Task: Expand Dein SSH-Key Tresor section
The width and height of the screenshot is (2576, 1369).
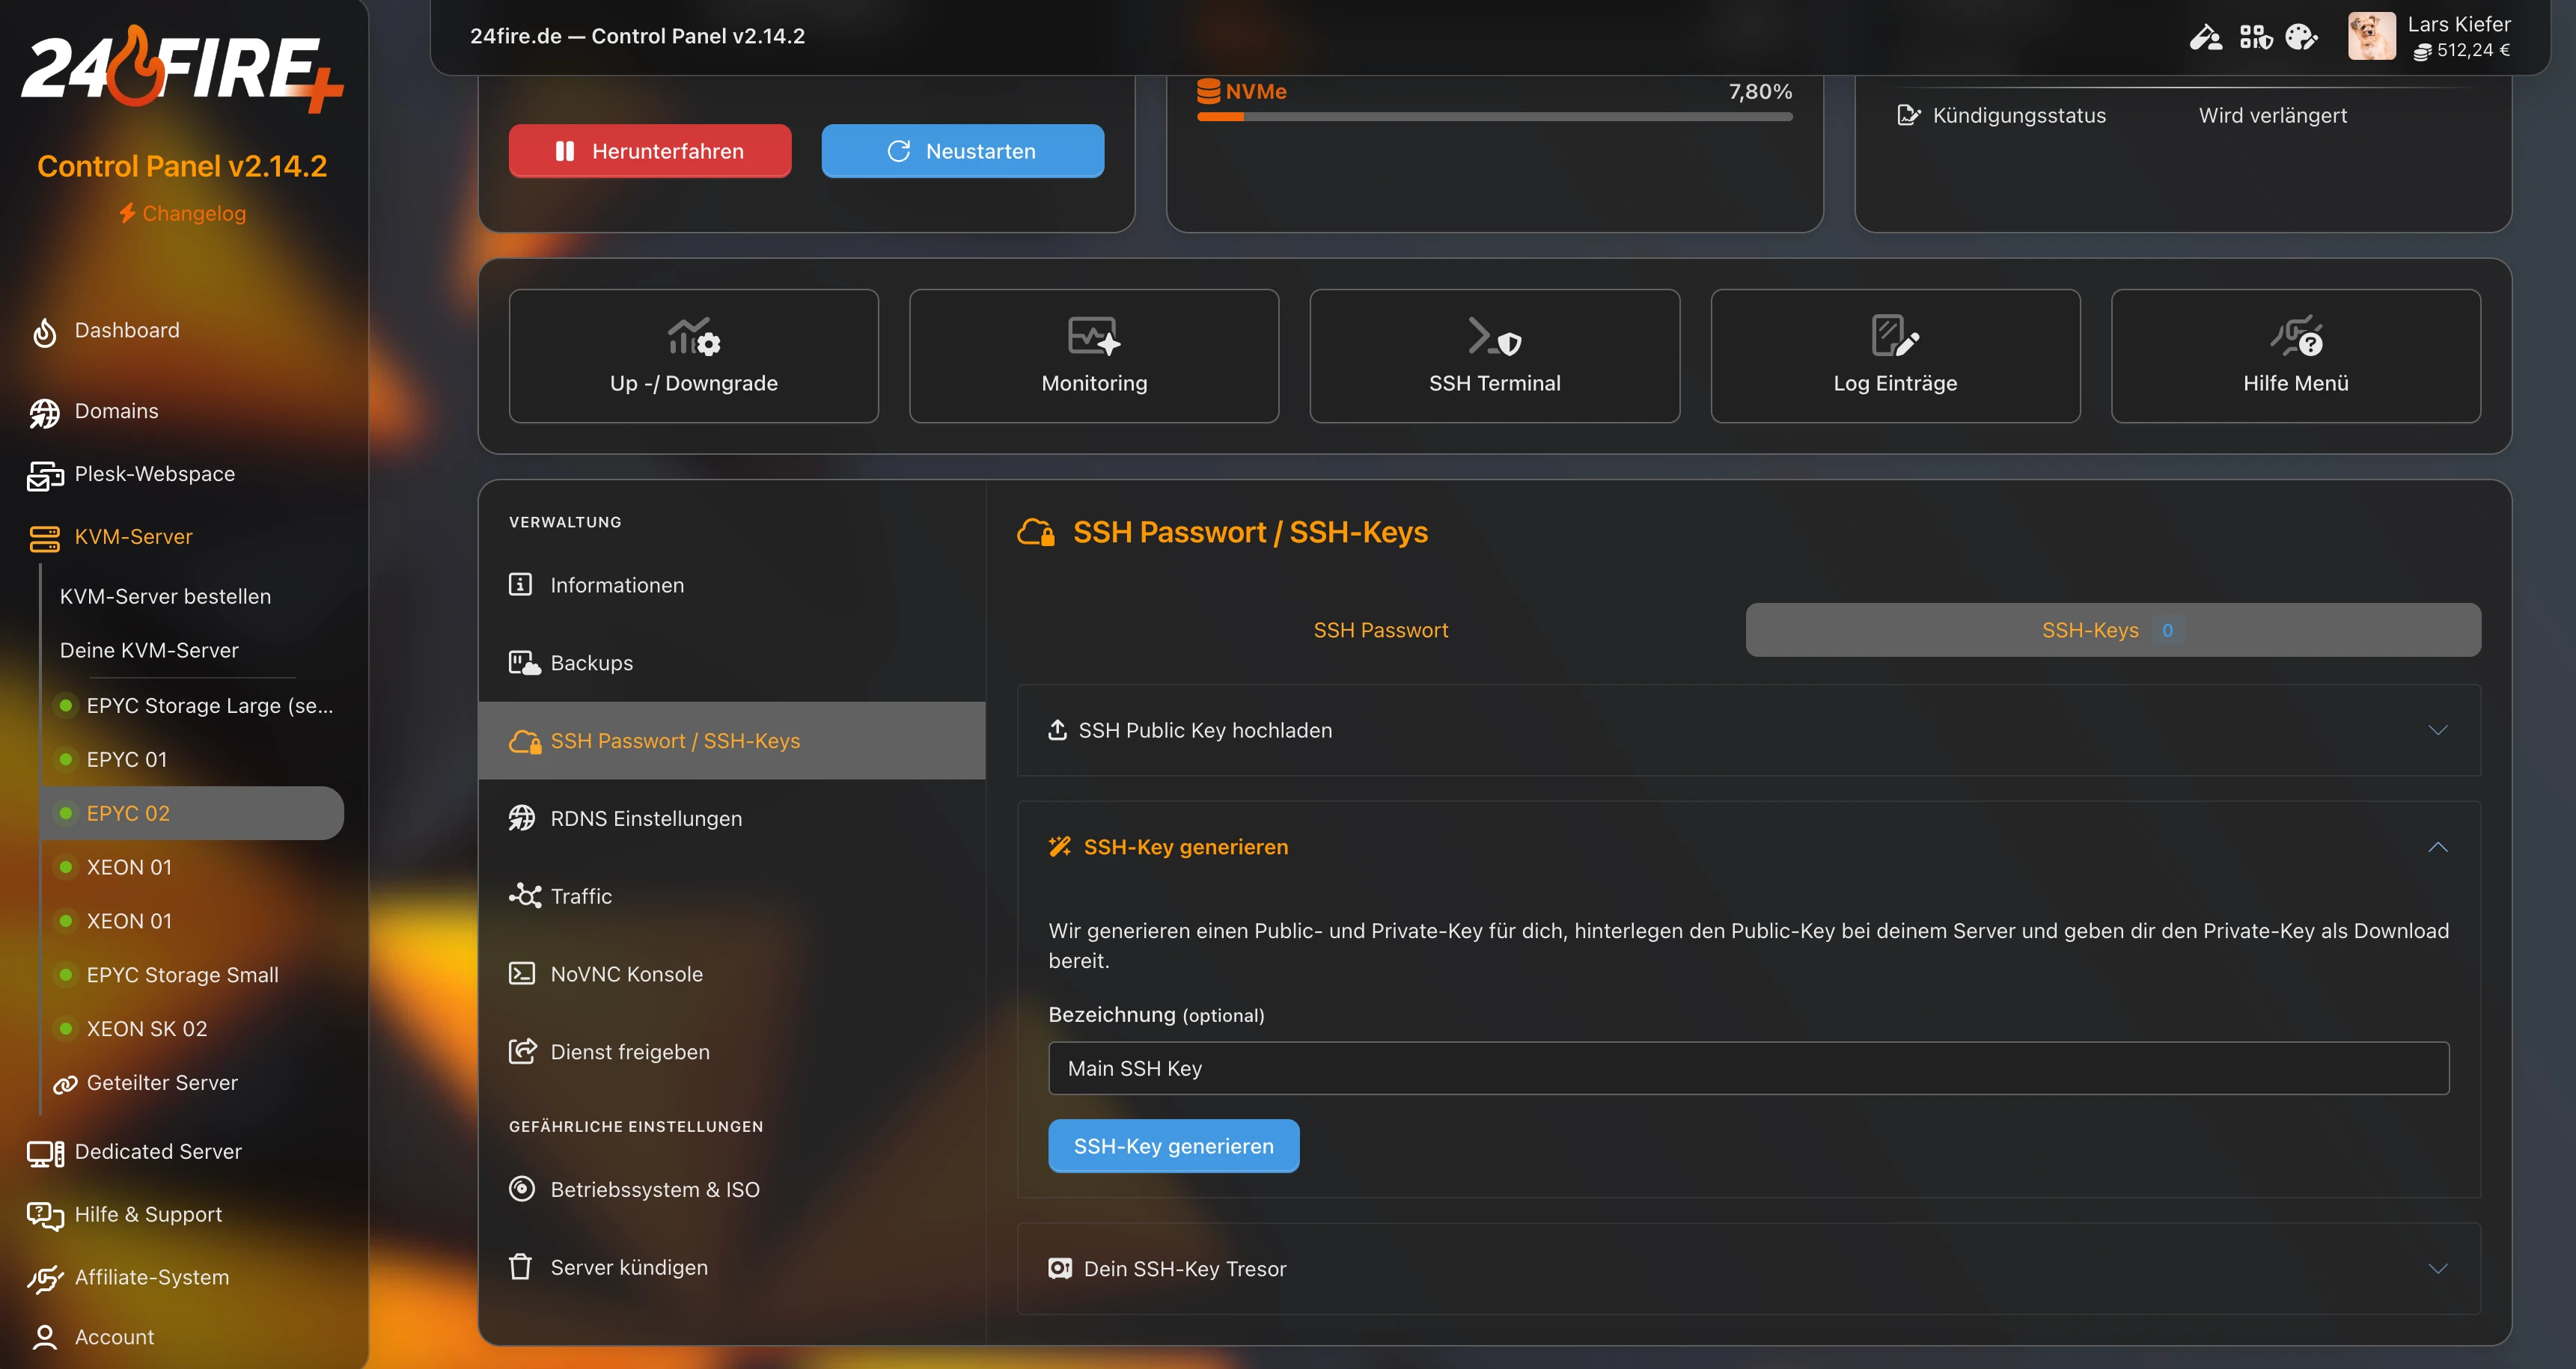Action: [x=1748, y=1270]
